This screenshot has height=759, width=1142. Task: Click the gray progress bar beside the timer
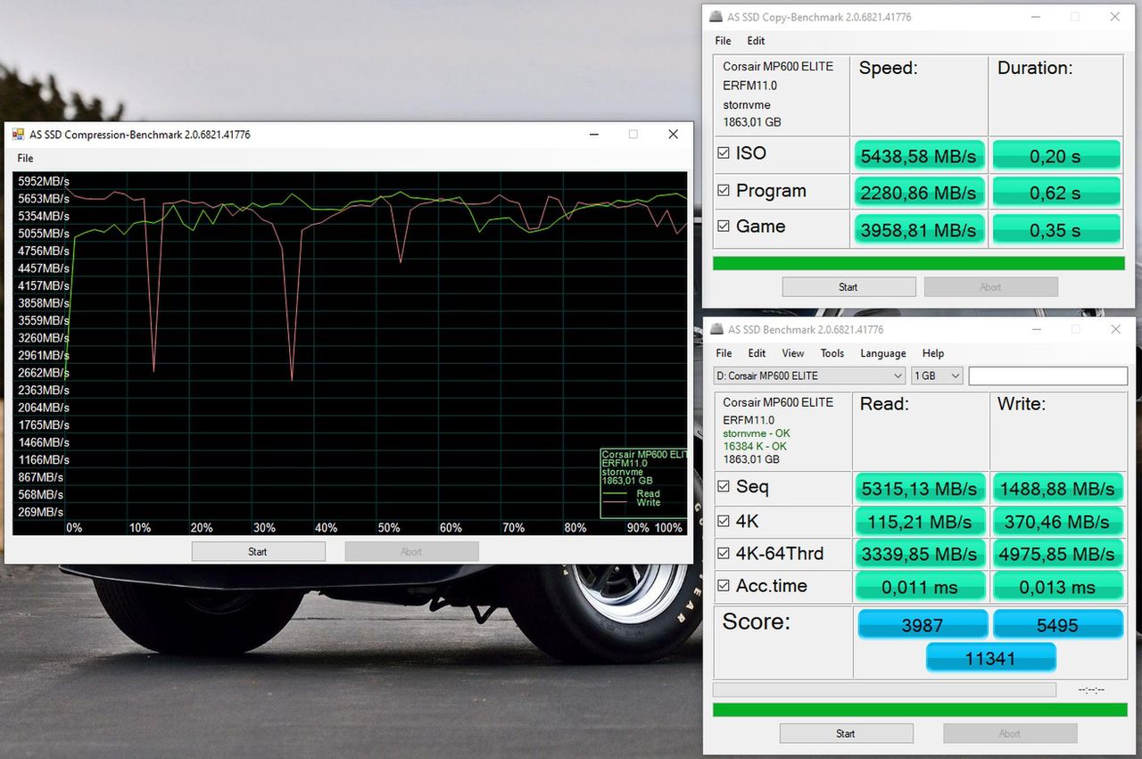(884, 689)
